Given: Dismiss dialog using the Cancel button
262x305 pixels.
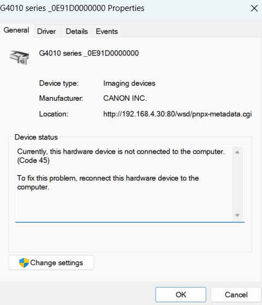Looking at the screenshot, I should (x=236, y=295).
